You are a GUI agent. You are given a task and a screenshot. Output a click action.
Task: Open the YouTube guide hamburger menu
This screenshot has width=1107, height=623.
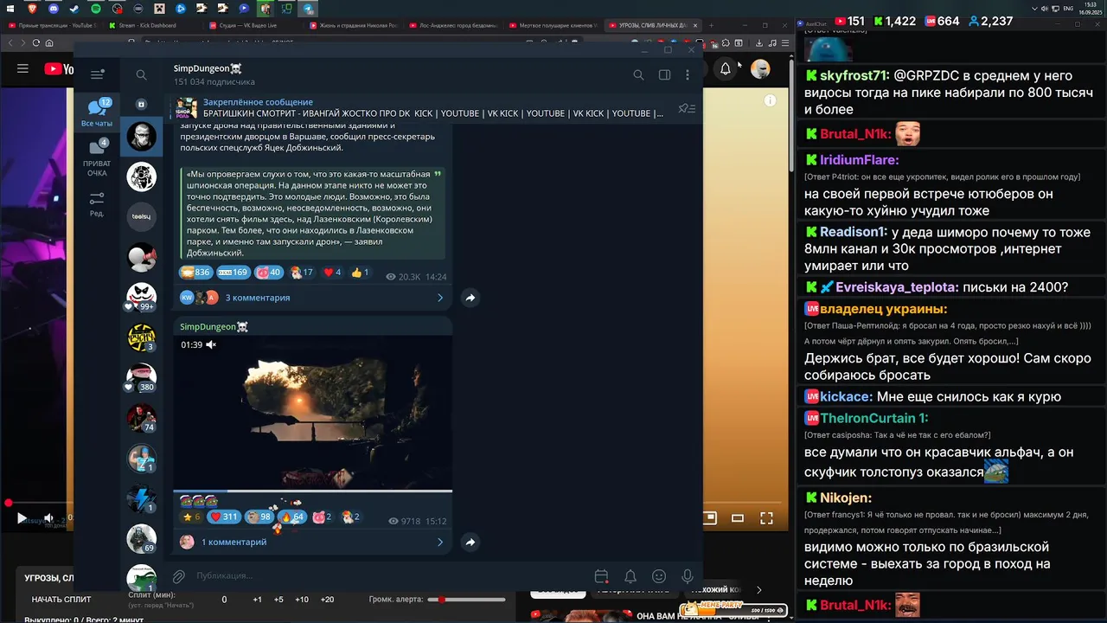pyautogui.click(x=23, y=69)
